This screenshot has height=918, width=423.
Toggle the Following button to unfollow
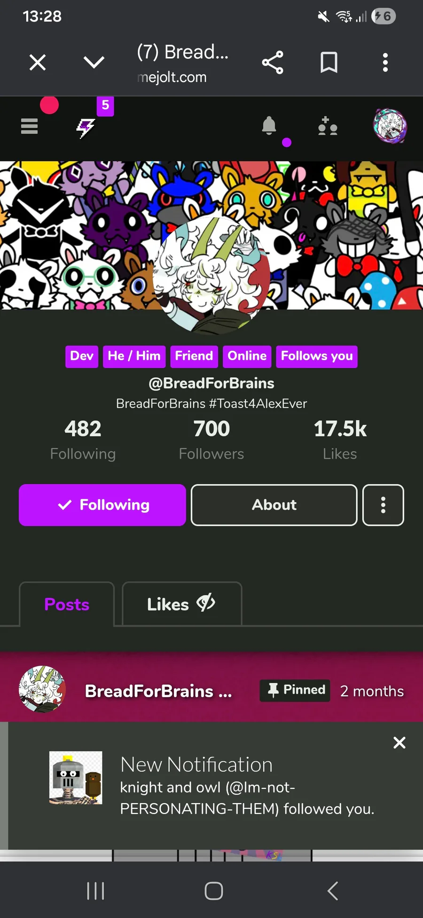[x=102, y=505]
